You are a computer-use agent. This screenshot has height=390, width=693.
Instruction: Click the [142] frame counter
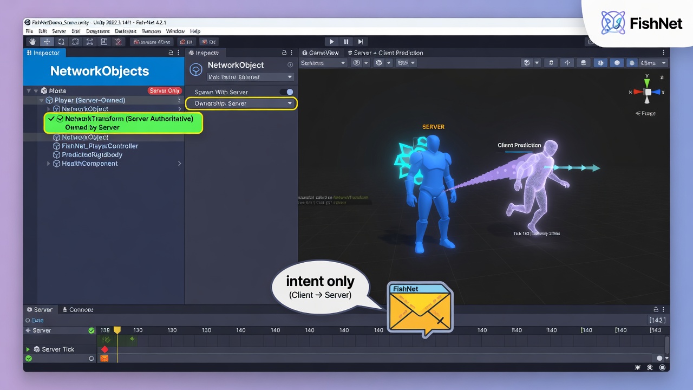657,320
